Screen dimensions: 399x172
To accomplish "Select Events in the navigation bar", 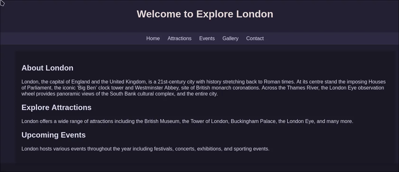I will [x=207, y=38].
